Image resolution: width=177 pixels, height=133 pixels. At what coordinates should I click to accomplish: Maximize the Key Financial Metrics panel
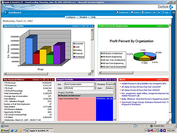(x=44, y=80)
